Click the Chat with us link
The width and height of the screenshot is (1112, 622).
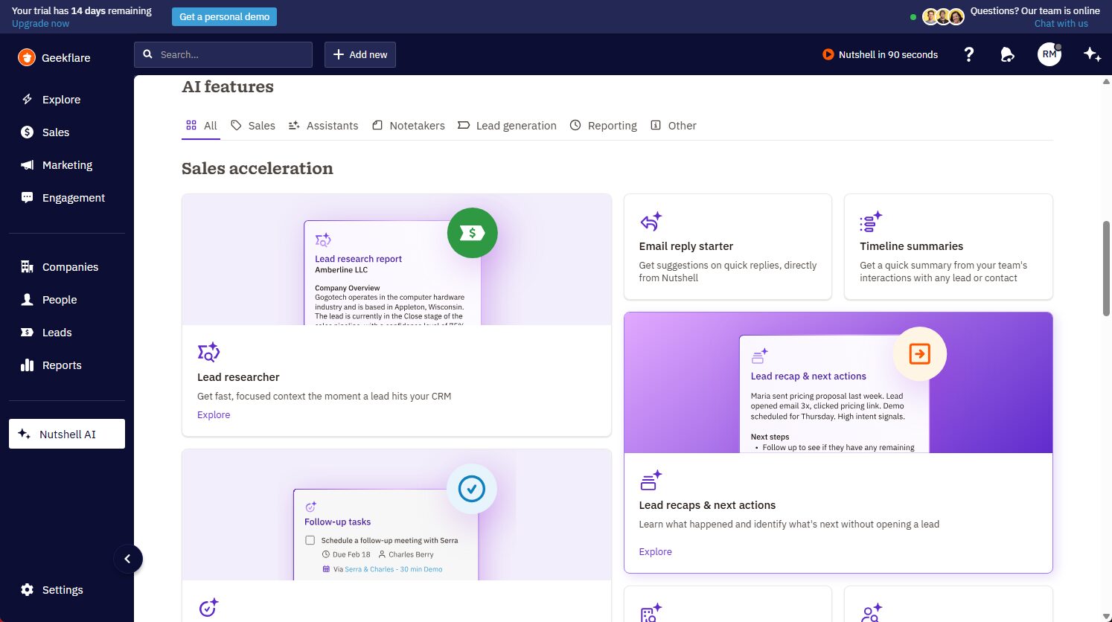tap(1061, 24)
